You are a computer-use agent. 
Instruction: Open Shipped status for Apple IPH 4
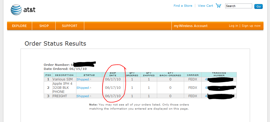tap(82, 87)
